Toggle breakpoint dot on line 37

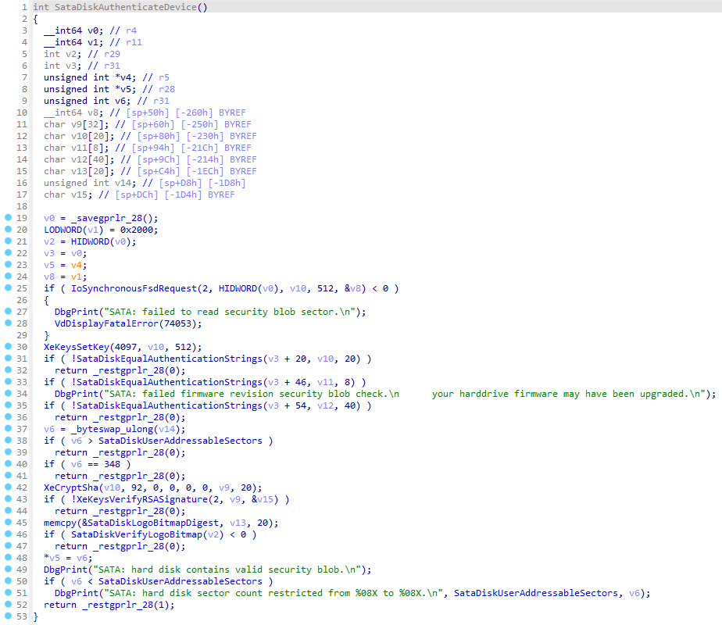(x=8, y=428)
